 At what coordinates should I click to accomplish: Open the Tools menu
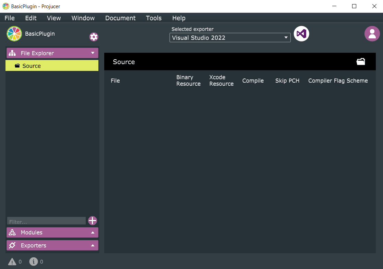(154, 18)
